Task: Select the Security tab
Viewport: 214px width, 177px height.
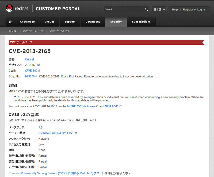Action: (x=116, y=22)
